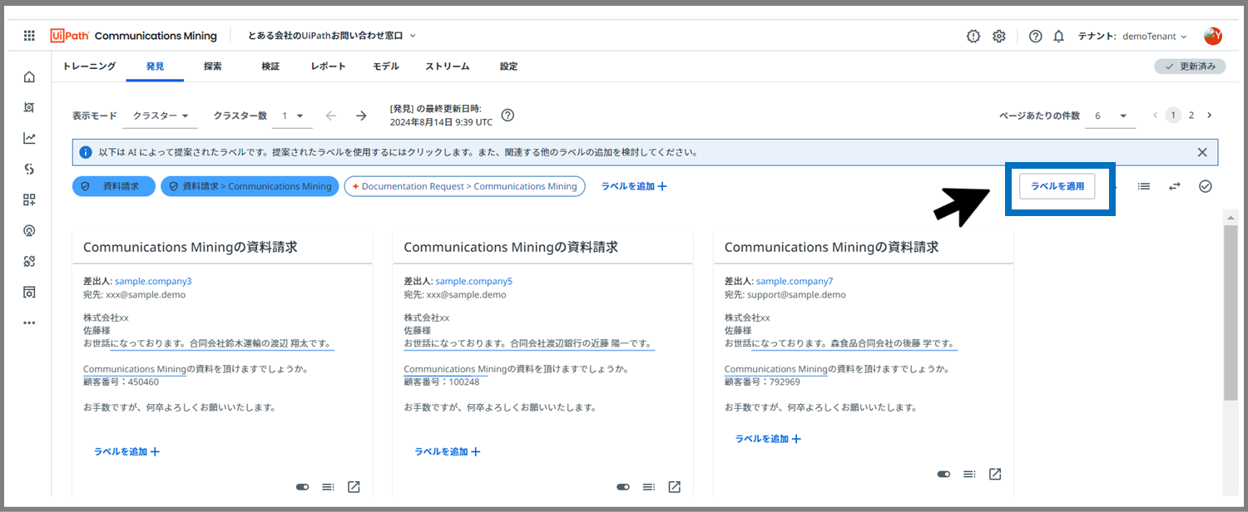Go to page 2 in pagination
The height and width of the screenshot is (512, 1248).
point(1191,116)
